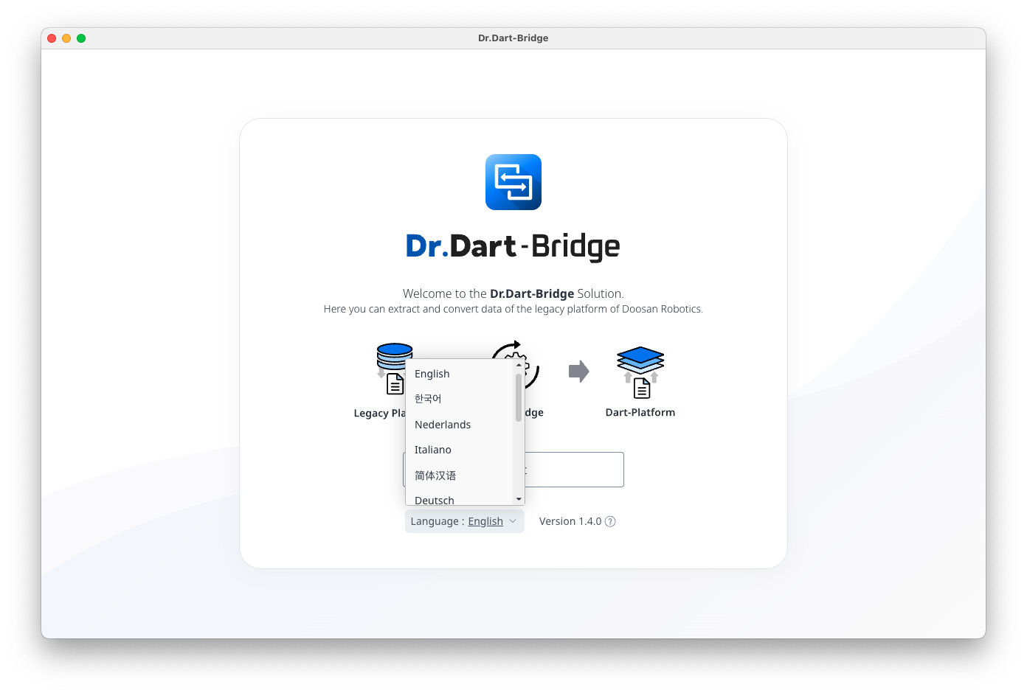
Task: Click the gray right arrow icon
Action: pyautogui.click(x=578, y=371)
